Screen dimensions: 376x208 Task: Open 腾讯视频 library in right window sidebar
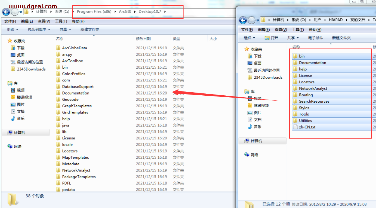(261, 105)
